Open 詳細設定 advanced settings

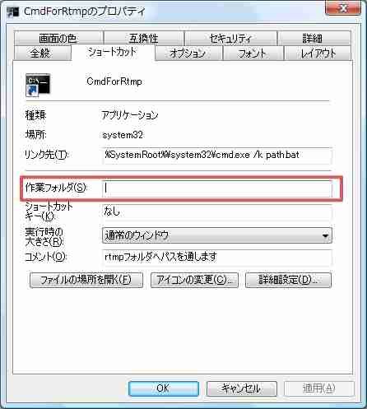pyautogui.click(x=288, y=280)
